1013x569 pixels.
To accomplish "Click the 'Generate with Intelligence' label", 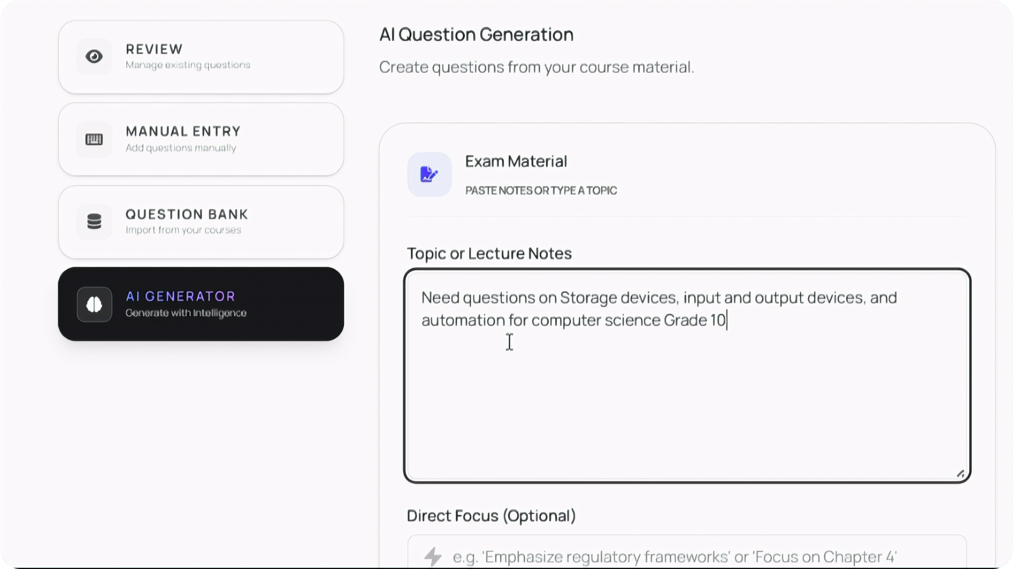I will 186,313.
